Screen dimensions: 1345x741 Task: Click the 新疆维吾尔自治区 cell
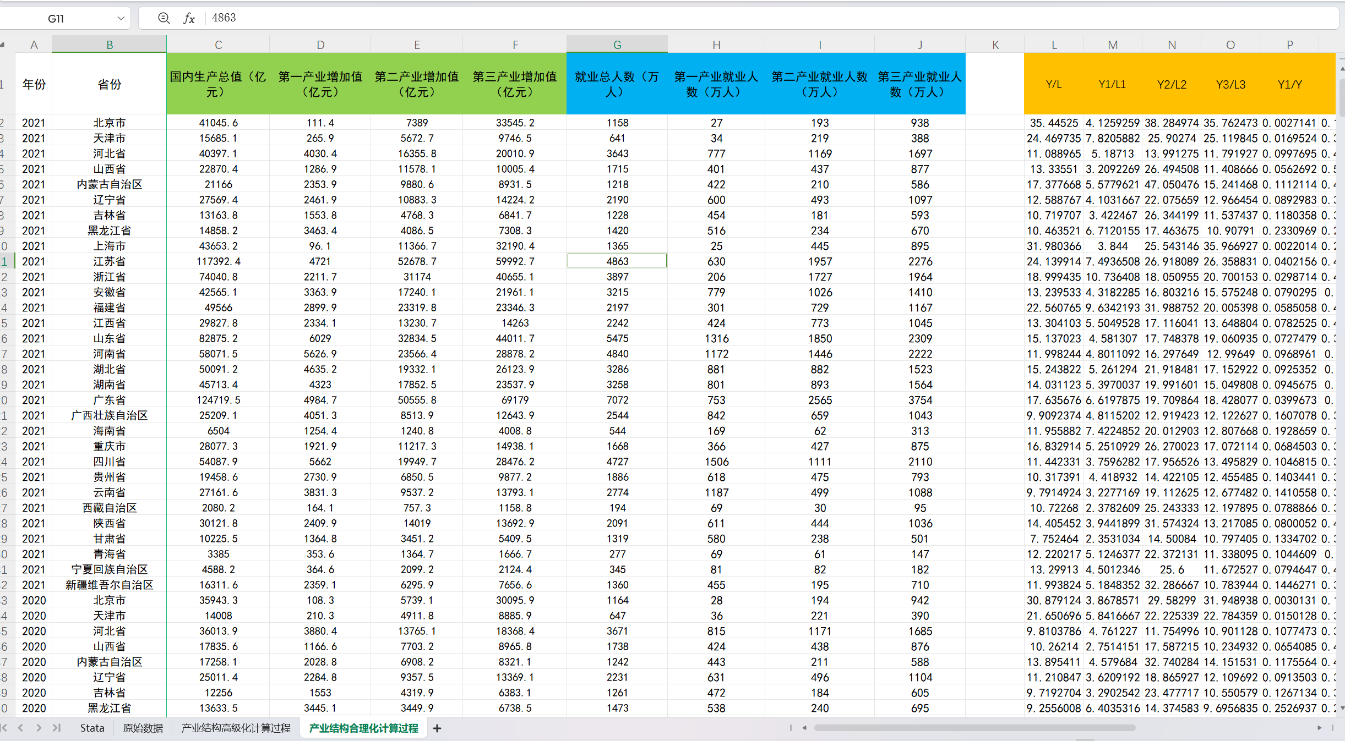coord(109,585)
